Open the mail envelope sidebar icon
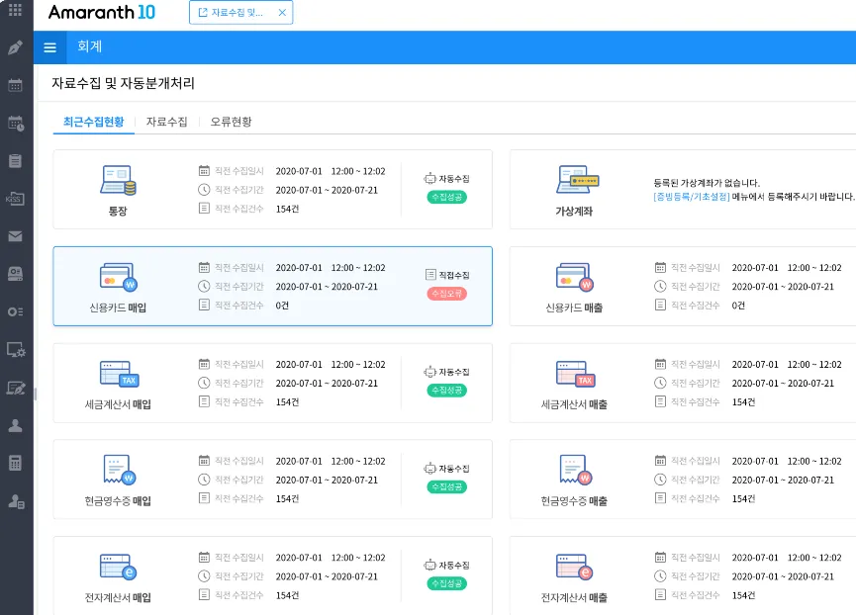 pyautogui.click(x=15, y=236)
